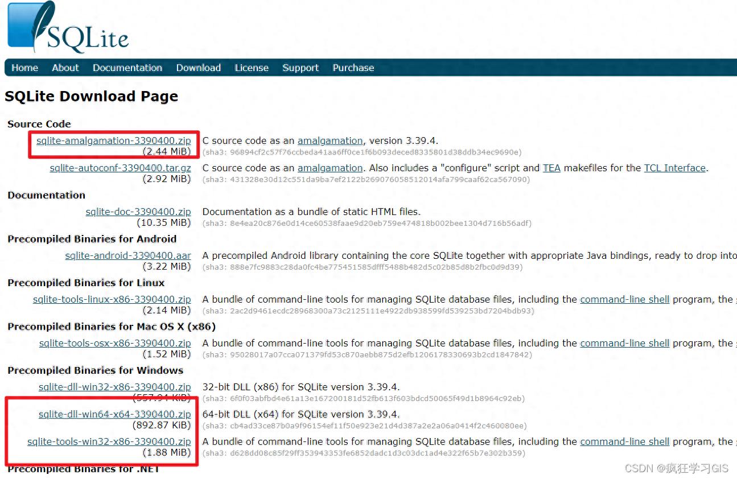Click the sha3 hash starting 431328e3

click(366, 180)
